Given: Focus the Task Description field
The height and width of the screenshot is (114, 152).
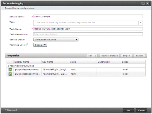Looking at the screenshot, I should (88, 34).
